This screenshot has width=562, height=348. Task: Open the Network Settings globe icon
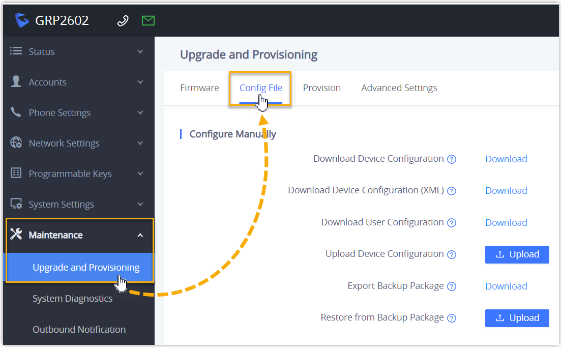(x=15, y=143)
